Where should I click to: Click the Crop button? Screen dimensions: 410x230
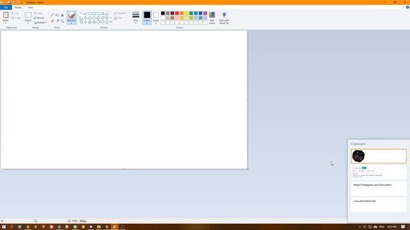pyautogui.click(x=38, y=13)
